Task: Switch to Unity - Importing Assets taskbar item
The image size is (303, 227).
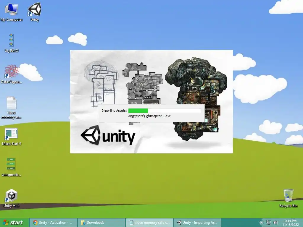Action: (197, 223)
